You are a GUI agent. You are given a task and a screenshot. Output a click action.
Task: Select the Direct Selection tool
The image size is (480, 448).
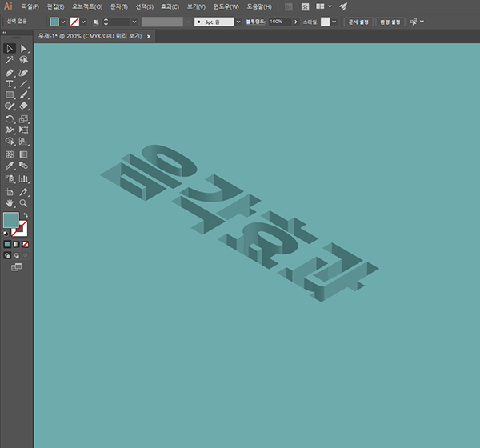click(23, 49)
